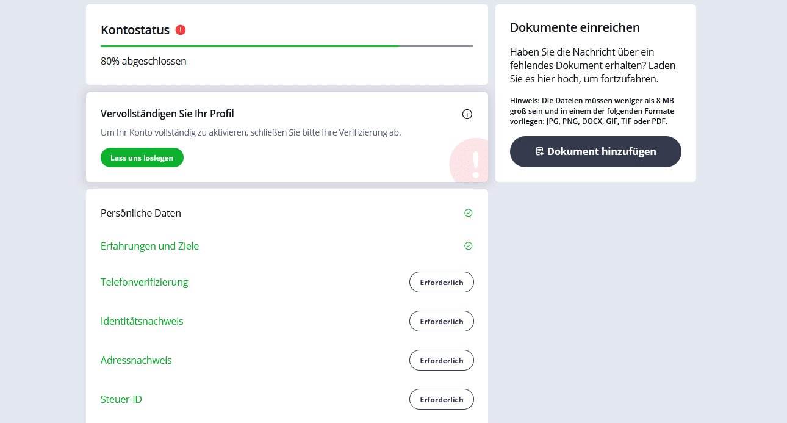The height and width of the screenshot is (423, 787).
Task: Open the Identitätsnachweis link
Action: [x=142, y=321]
